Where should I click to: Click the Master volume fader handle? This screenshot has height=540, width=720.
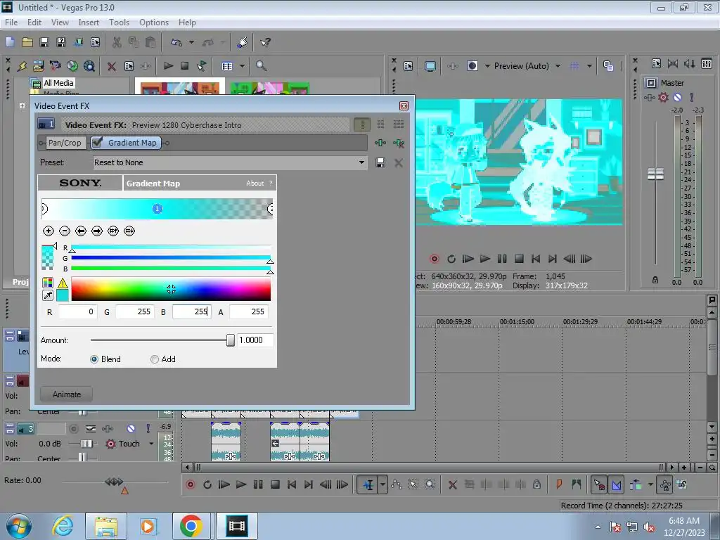tap(655, 174)
